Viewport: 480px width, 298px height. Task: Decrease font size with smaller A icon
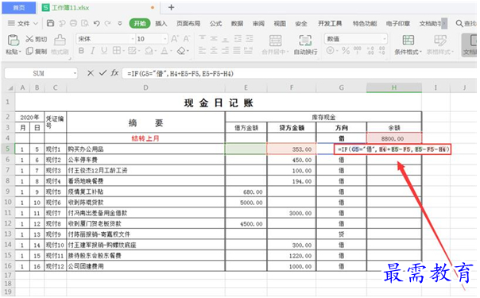186,39
